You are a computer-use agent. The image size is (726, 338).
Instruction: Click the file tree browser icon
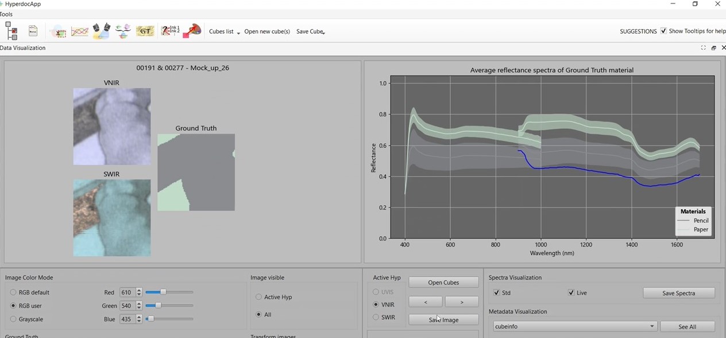click(x=11, y=31)
